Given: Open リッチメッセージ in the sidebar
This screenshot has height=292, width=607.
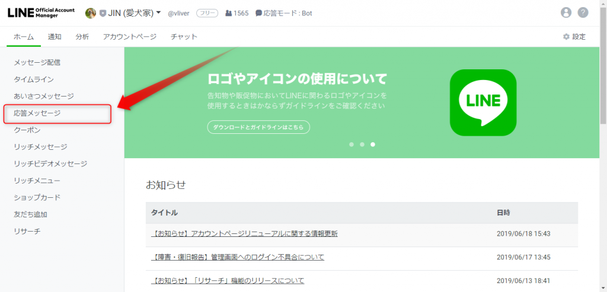Looking at the screenshot, I should point(40,146).
